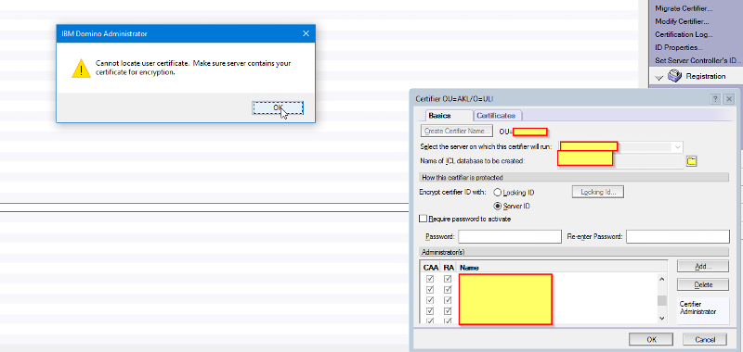This screenshot has height=352, width=743.
Task: Click administrator list scroll down arrow
Action: tap(662, 319)
